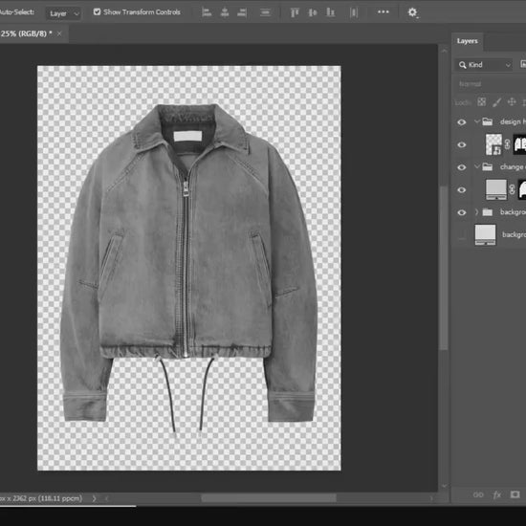The width and height of the screenshot is (526, 526).
Task: Click the distribute horizontally icon
Action: (x=354, y=12)
